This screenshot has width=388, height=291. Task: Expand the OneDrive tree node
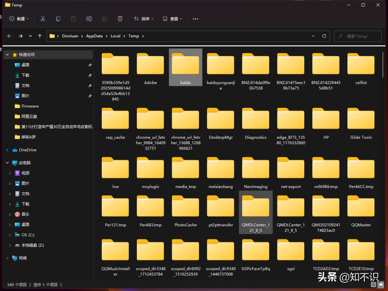7,150
